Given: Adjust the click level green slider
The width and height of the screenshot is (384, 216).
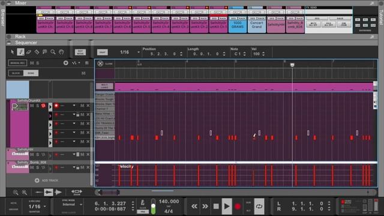Looking at the screenshot, I should tap(154, 207).
